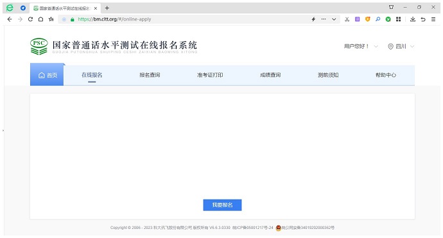Click the sidebar expand arrow at left edge
The width and height of the screenshot is (443, 238).
pos(3,130)
